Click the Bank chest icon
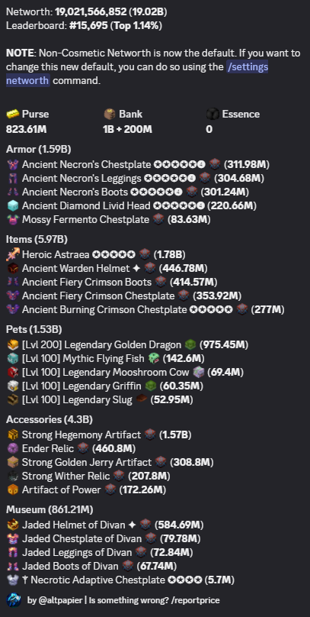Image resolution: width=310 pixels, height=617 pixels. pos(110,114)
